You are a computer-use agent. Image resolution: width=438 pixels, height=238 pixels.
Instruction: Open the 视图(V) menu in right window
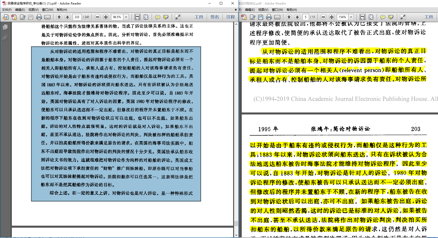(x=263, y=10)
